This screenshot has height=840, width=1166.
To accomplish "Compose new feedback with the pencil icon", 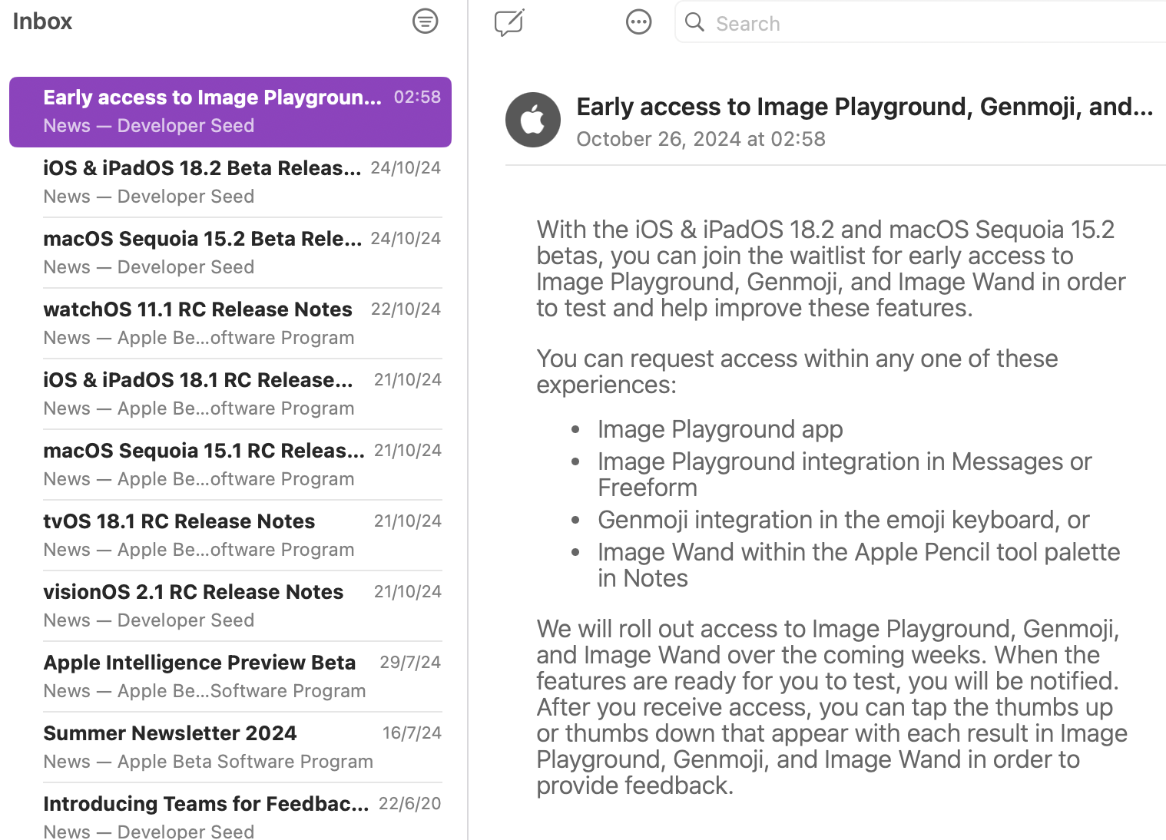I will click(509, 22).
